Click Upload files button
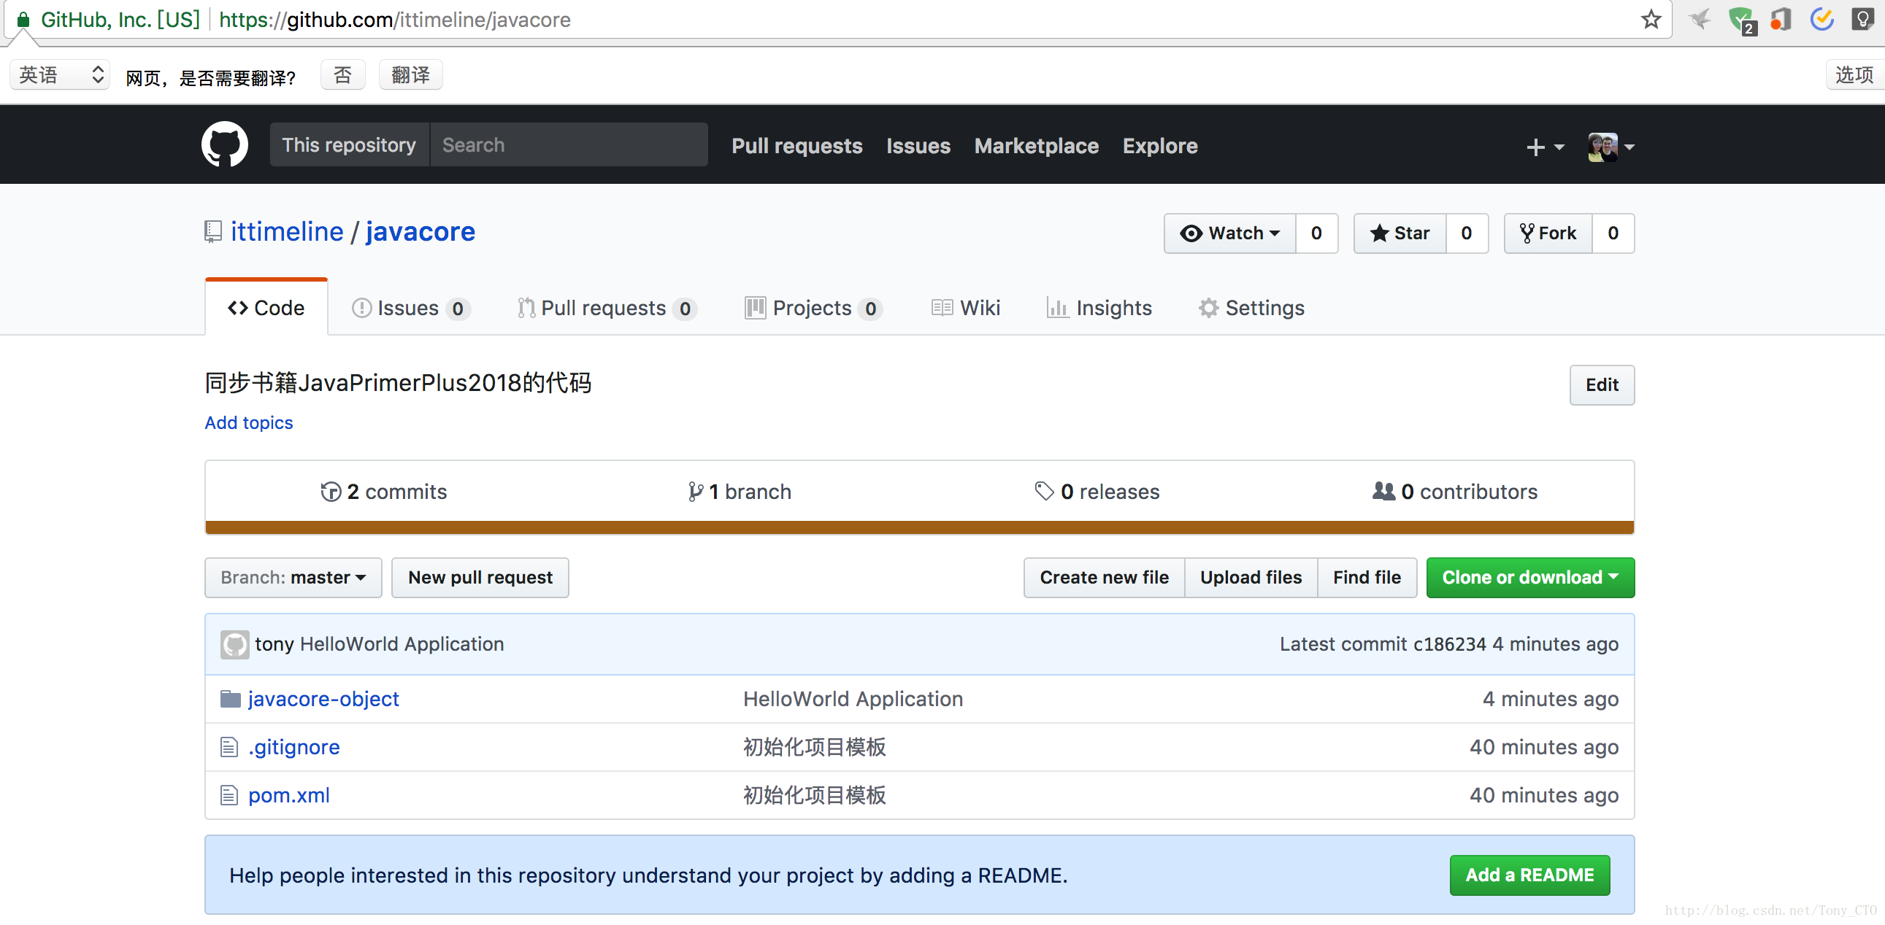This screenshot has height=925, width=1885. (x=1251, y=578)
